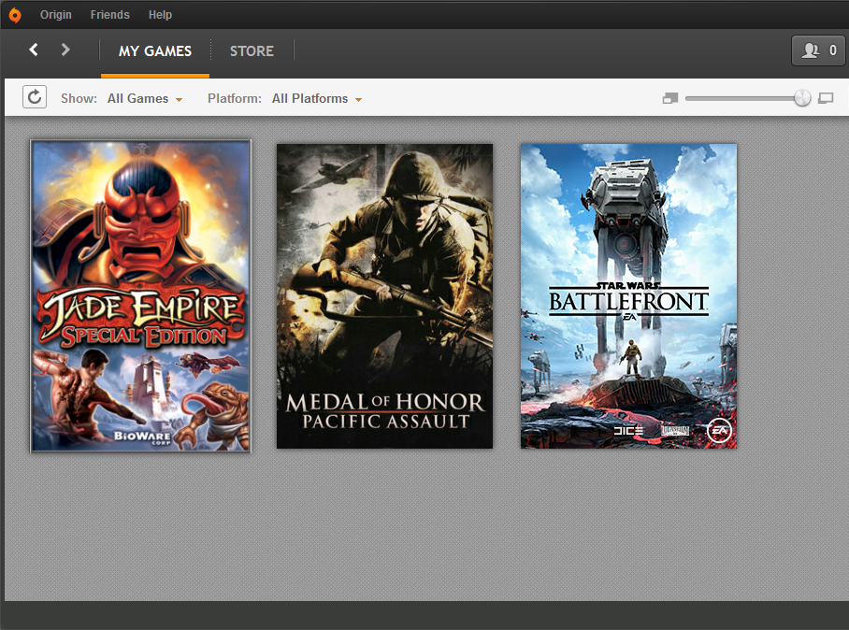Viewport: 849px width, 630px height.
Task: Click the large tiles size icon
Action: pyautogui.click(x=826, y=98)
